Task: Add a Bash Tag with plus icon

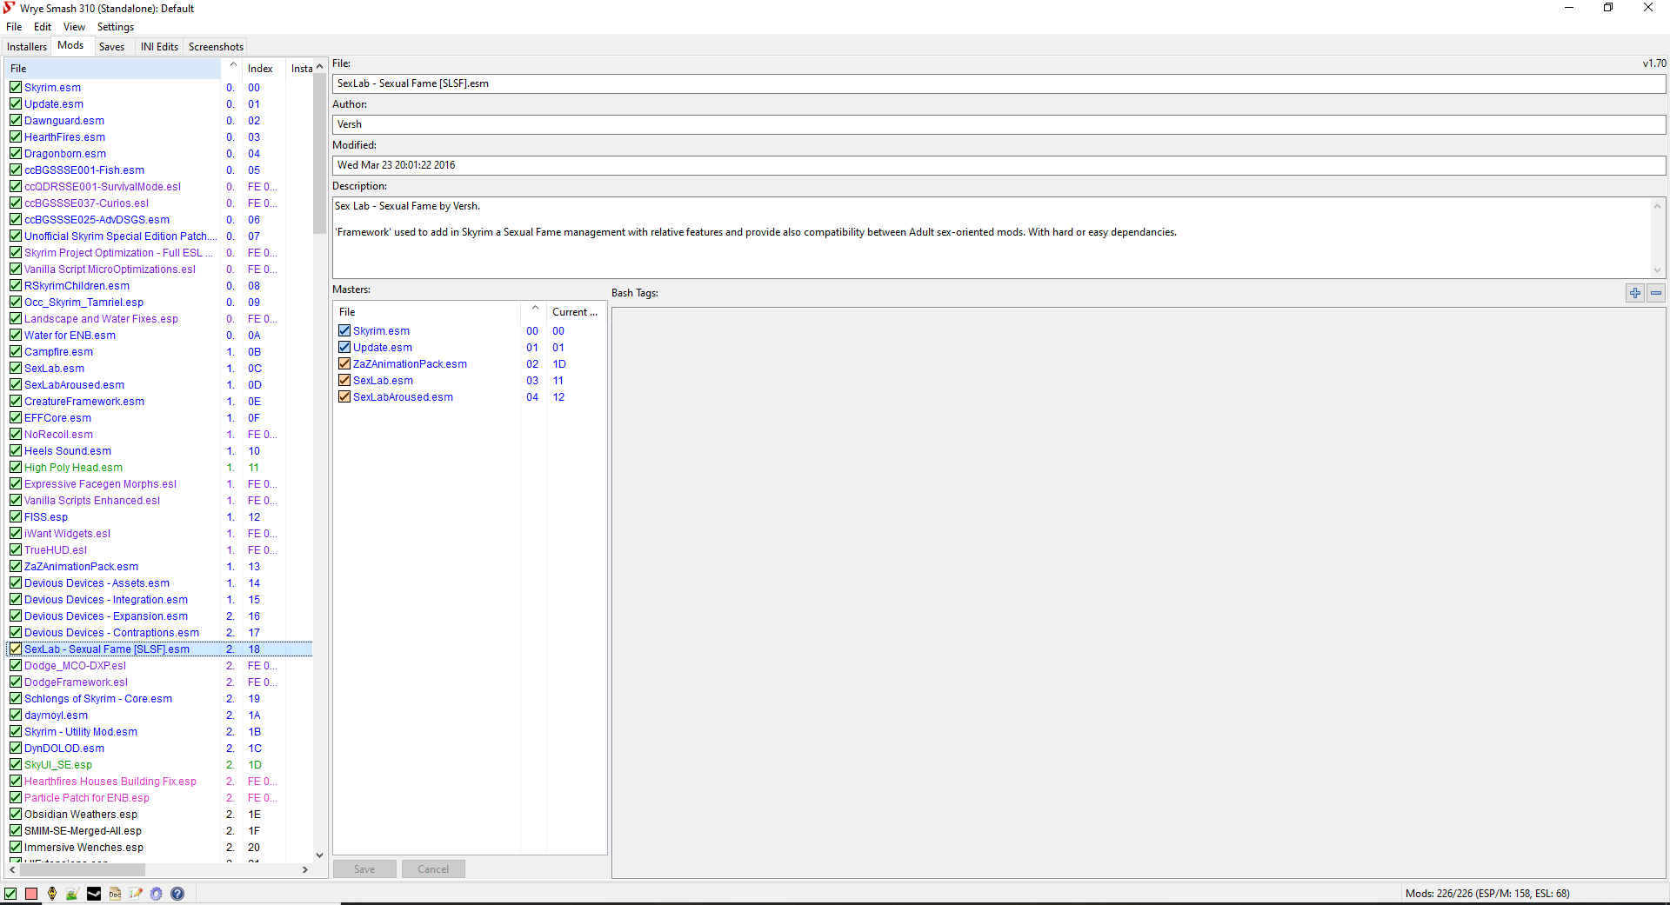Action: coord(1635,293)
